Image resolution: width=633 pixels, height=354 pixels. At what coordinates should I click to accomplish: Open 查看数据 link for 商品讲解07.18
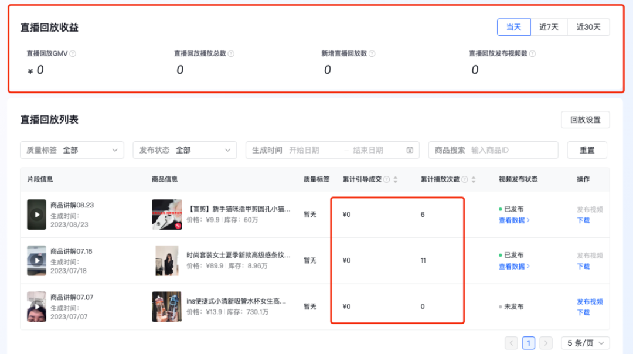tap(514, 266)
